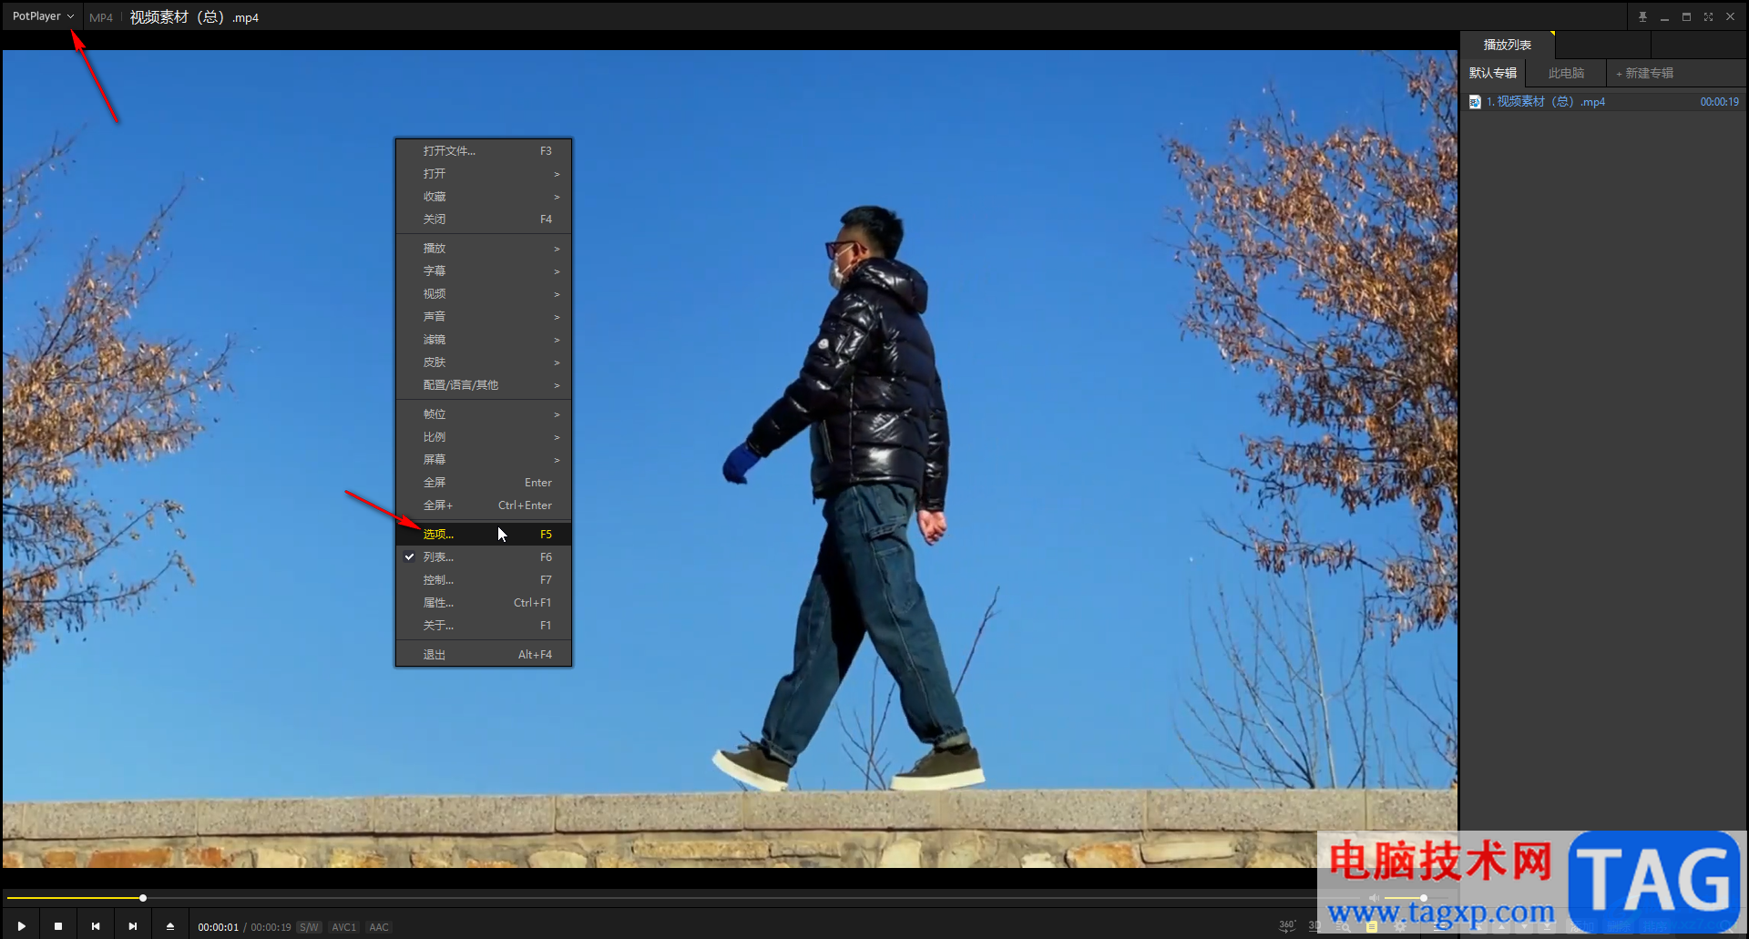Open the 配置/语言/其他 submenu

484,385
